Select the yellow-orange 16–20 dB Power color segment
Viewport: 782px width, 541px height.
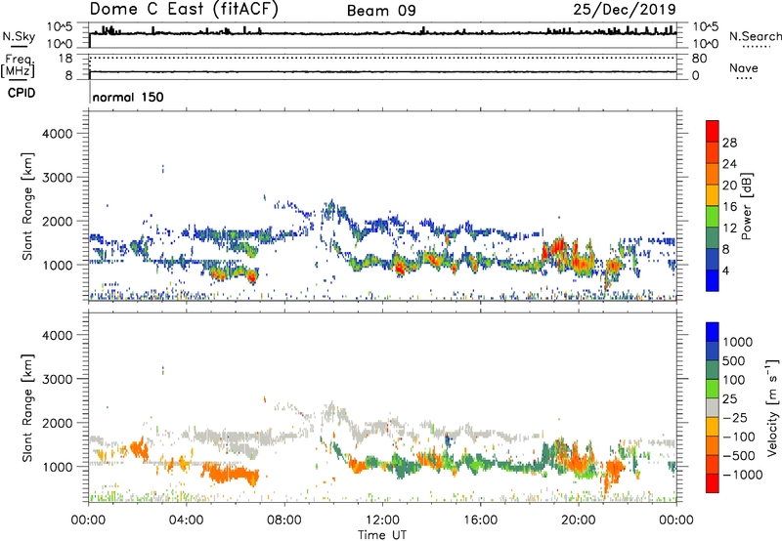point(713,194)
